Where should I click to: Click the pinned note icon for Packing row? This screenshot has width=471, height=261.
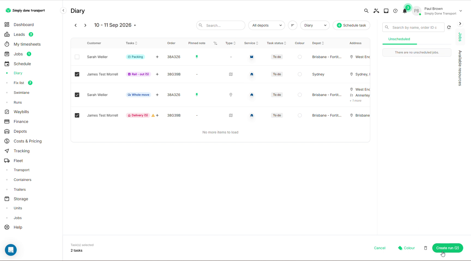(x=197, y=57)
